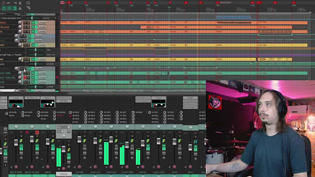Arm record on the LEAD REF mixer strip
The width and height of the screenshot is (315, 177).
pyautogui.click(x=111, y=167)
